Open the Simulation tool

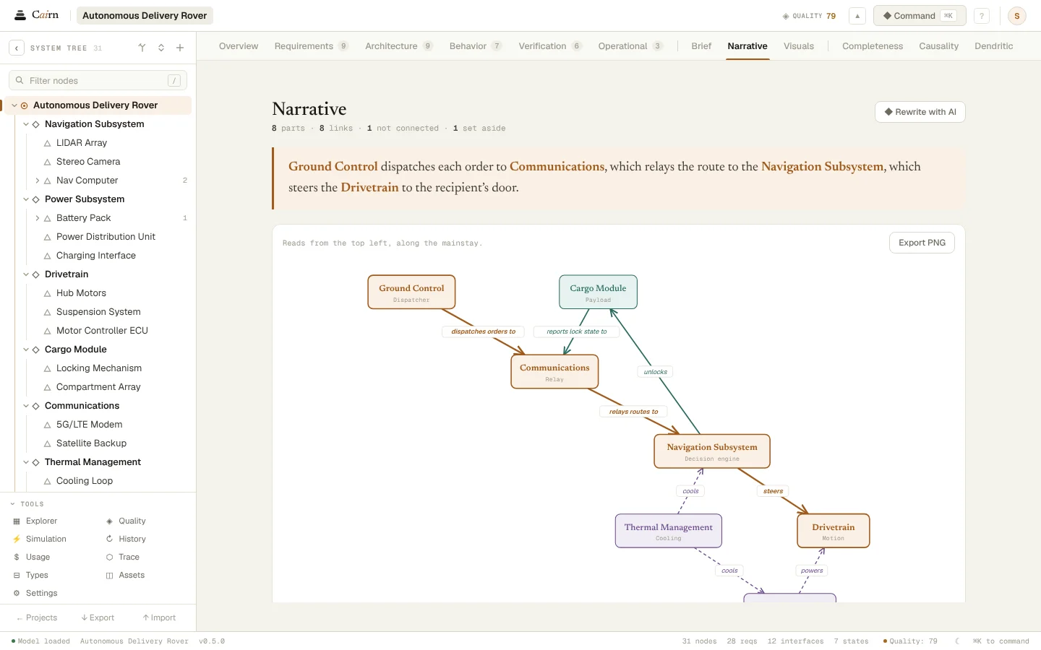(40, 539)
